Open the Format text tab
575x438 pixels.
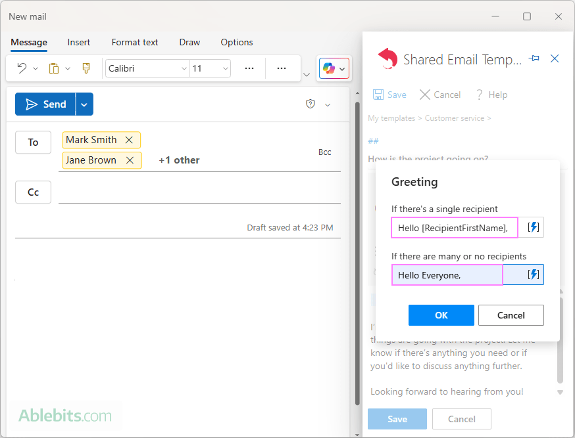pyautogui.click(x=135, y=43)
